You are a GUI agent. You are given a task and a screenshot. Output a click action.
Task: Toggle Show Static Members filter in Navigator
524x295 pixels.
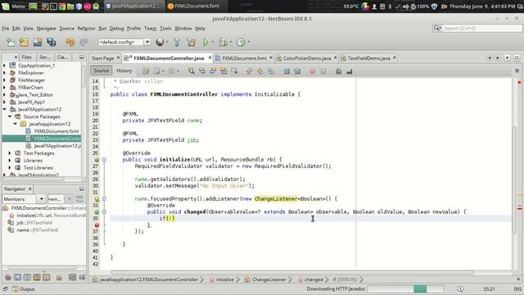(27, 277)
